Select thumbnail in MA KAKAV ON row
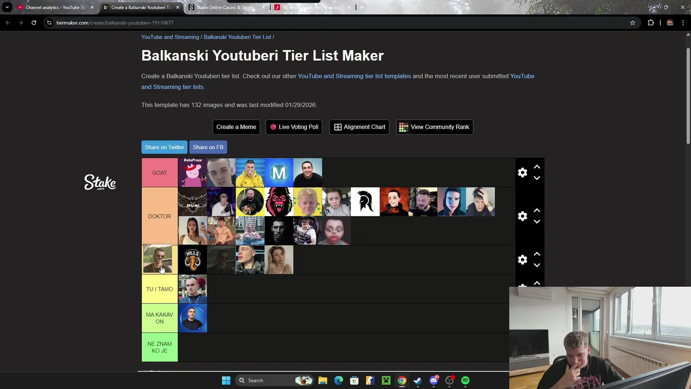 [x=192, y=318]
